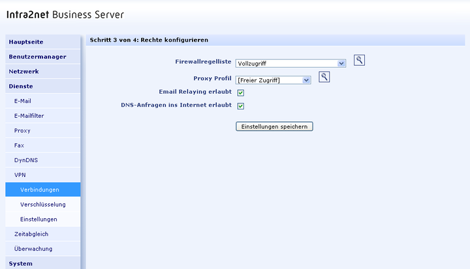The image size is (470, 269).
Task: Open Fax service page
Action: pyautogui.click(x=43, y=145)
